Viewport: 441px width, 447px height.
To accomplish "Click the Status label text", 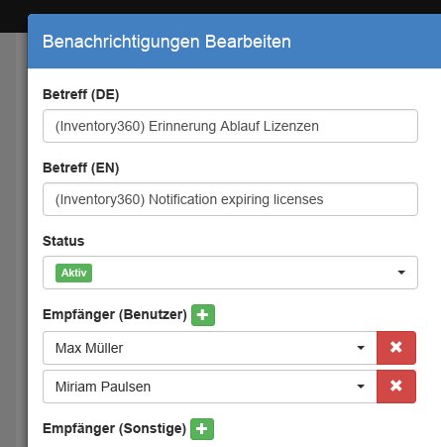I will pos(63,241).
